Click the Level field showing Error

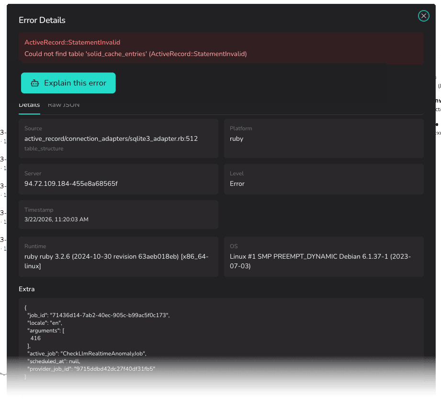[x=324, y=179]
